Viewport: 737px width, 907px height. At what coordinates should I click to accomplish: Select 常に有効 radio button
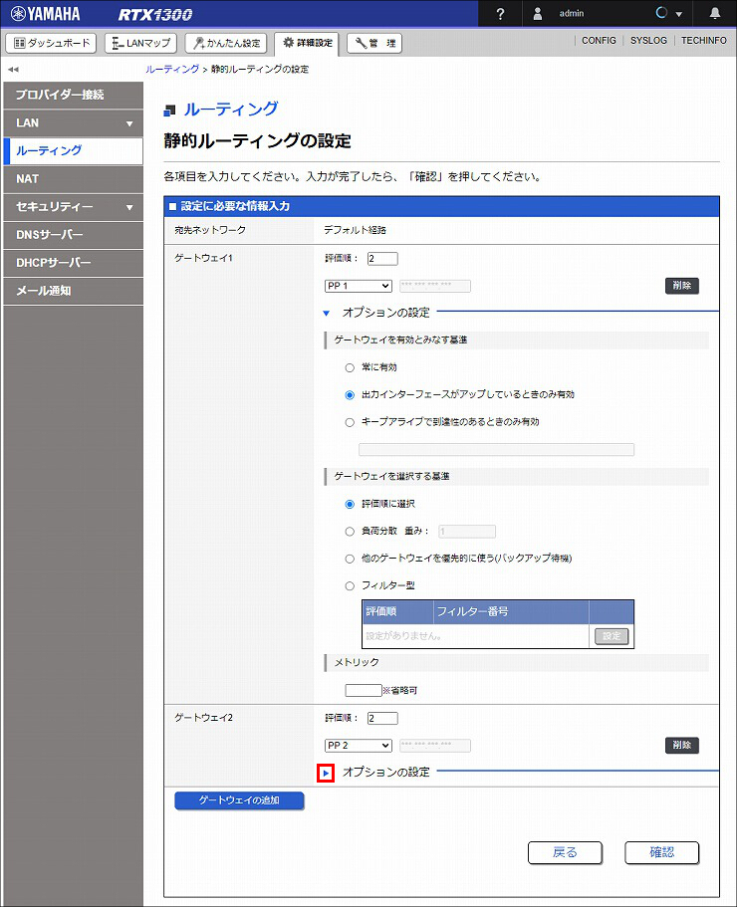tap(350, 368)
